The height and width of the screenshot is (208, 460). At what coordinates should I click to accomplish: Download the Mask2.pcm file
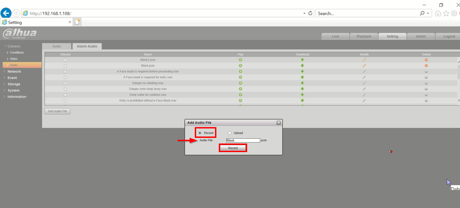302,60
